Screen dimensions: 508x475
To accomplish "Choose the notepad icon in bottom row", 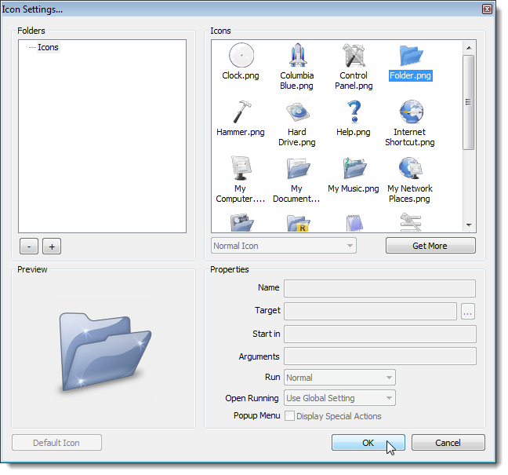I will [x=354, y=223].
